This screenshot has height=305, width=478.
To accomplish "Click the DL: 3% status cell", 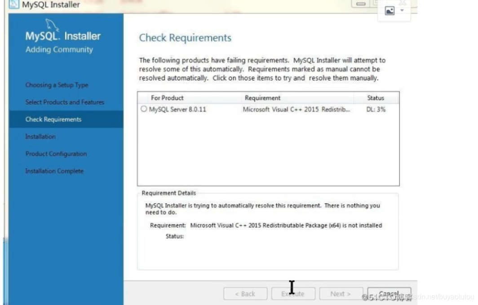I will click(x=376, y=110).
